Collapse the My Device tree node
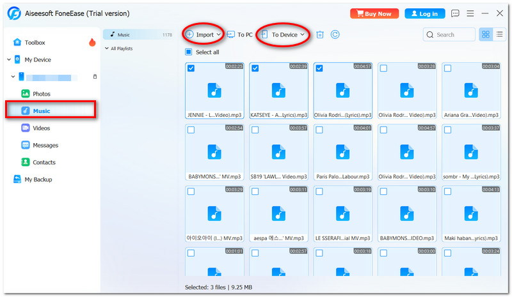512x297 pixels. [9, 59]
